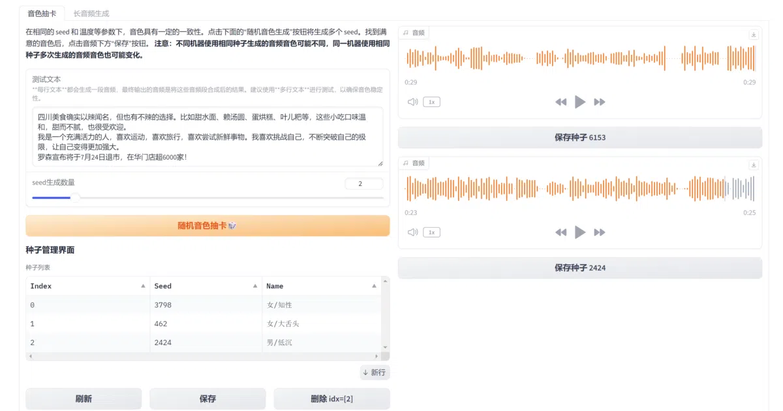This screenshot has height=411, width=783.
Task: Rewind the second audio clip
Action: [x=560, y=232]
